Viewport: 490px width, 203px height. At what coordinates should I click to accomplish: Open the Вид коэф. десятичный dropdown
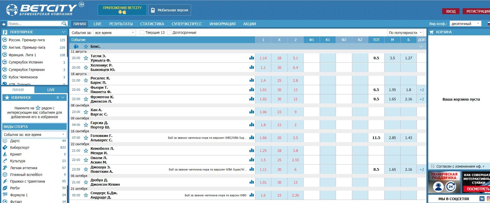[x=465, y=24]
